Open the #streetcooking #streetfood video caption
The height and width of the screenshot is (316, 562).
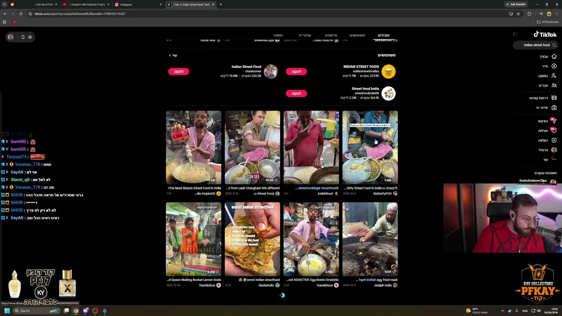pyautogui.click(x=317, y=188)
